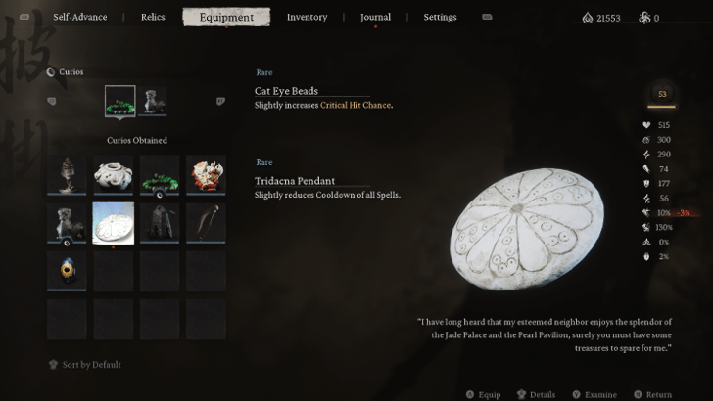This screenshot has height=401, width=713.
Task: Click the Examine button prompt
Action: coord(594,394)
